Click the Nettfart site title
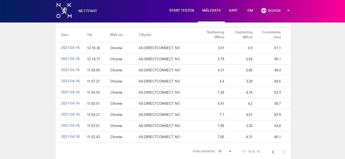Viewport: 345px width, 159px height. coord(88,11)
